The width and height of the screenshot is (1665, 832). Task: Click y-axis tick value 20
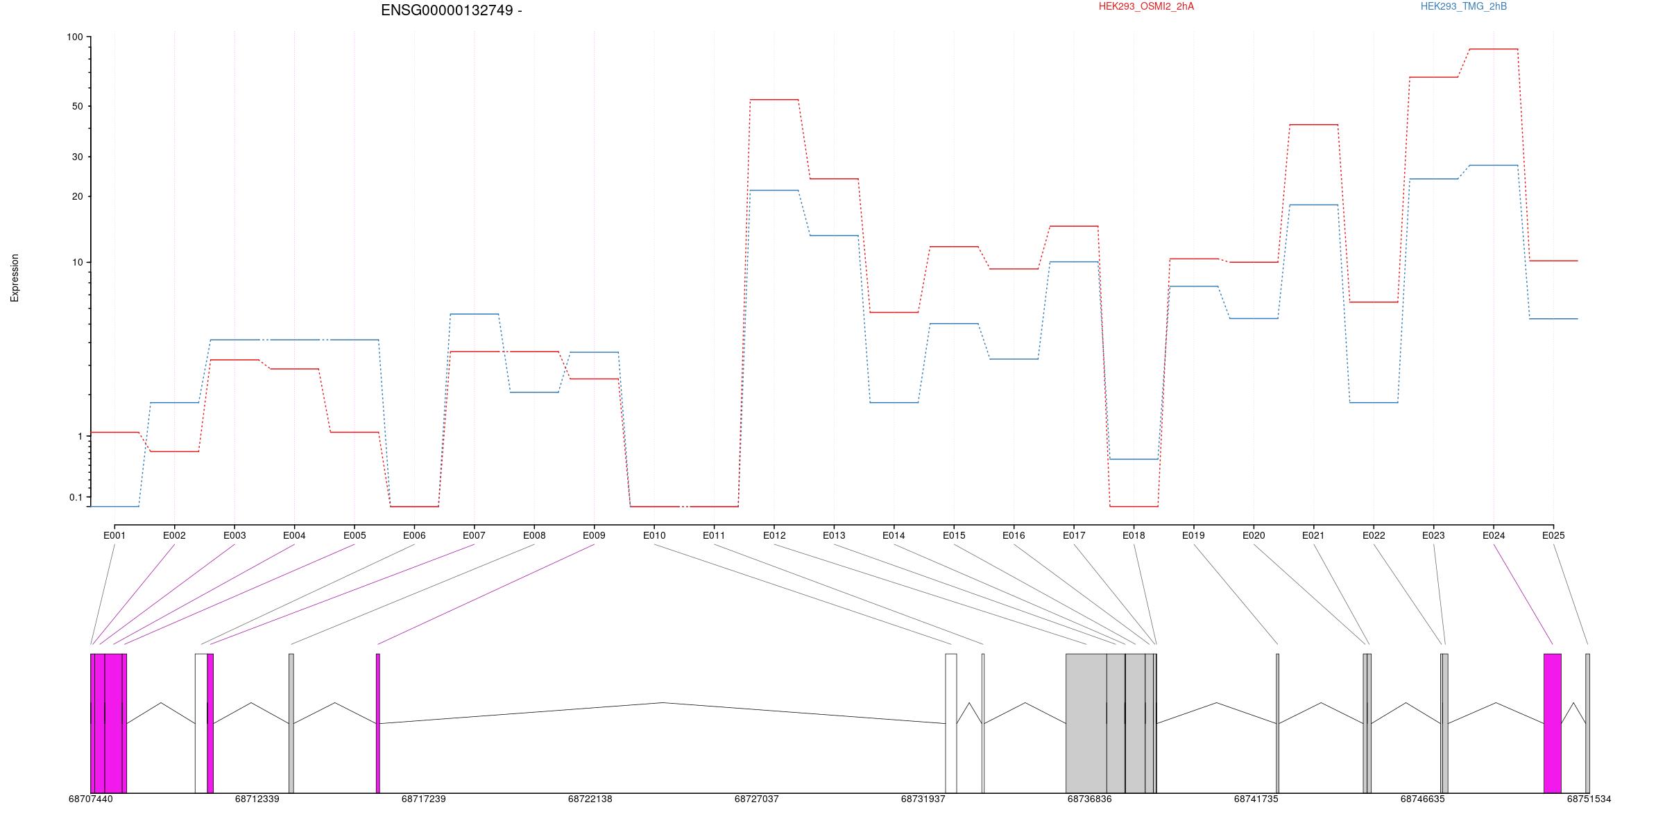click(77, 196)
